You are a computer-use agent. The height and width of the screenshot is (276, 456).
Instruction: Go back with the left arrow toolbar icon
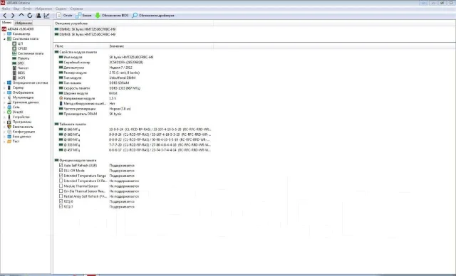coord(5,16)
